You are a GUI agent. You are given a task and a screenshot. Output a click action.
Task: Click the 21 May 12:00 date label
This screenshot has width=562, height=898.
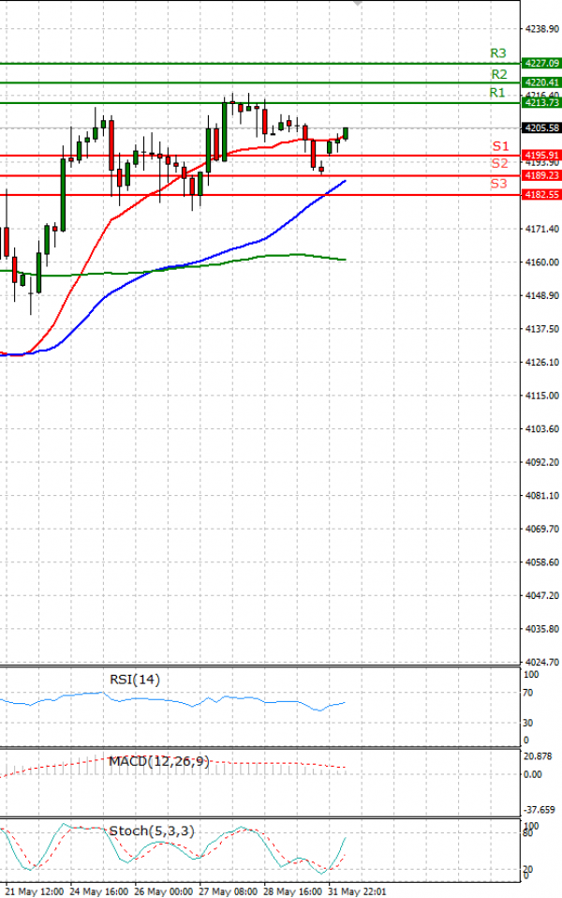(35, 891)
